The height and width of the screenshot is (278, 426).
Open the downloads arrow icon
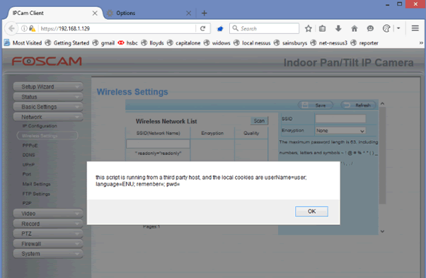point(338,28)
